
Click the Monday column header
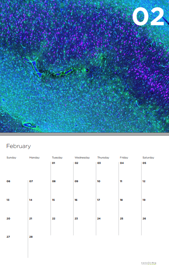pos(34,158)
